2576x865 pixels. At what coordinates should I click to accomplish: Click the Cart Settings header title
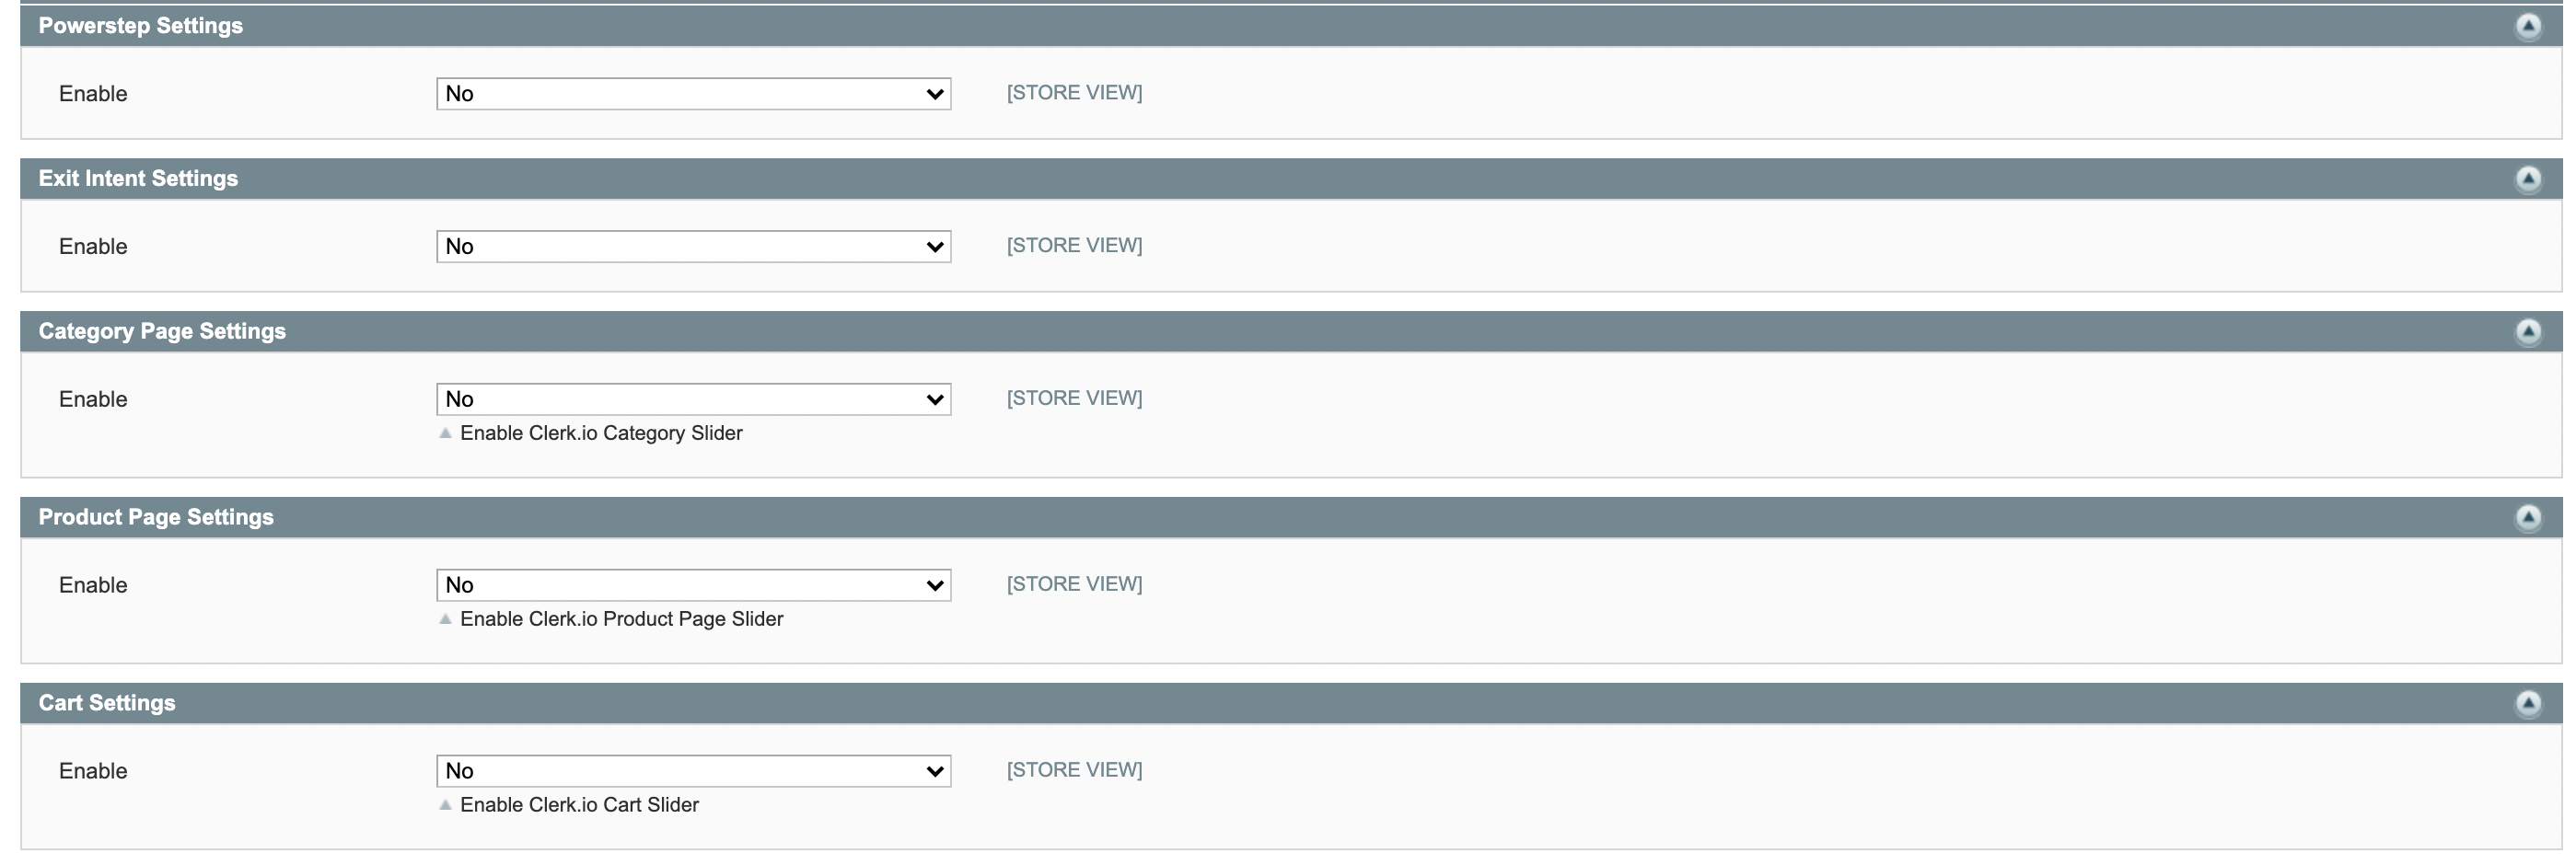[x=107, y=703]
